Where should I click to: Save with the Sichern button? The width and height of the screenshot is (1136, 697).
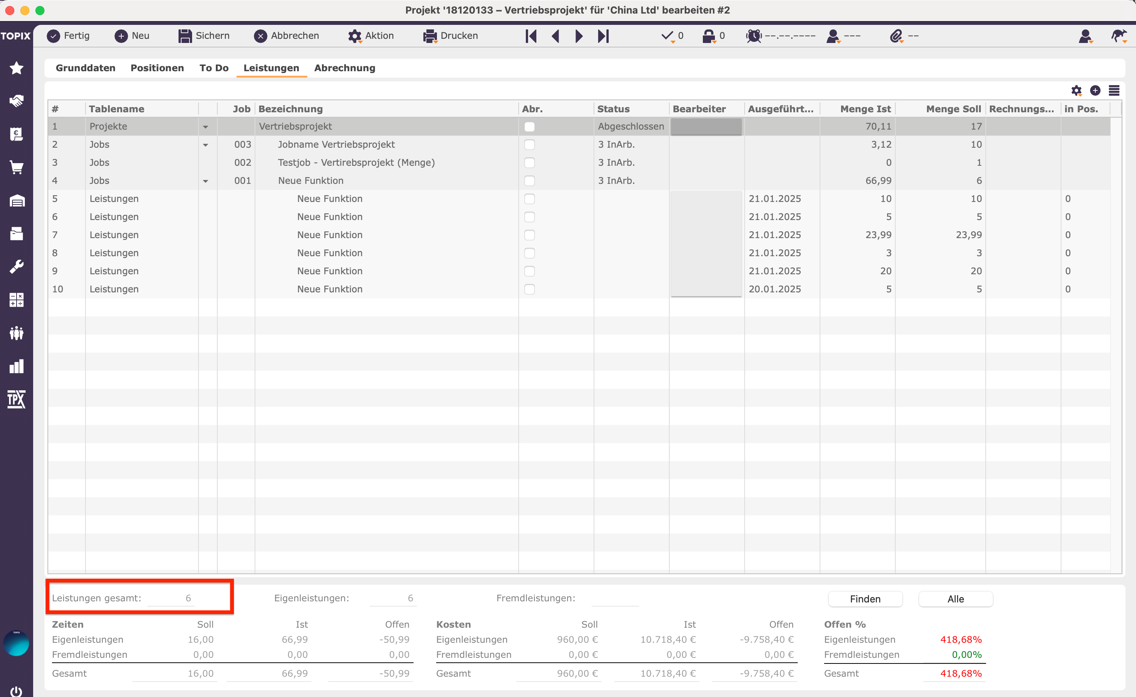click(x=204, y=36)
